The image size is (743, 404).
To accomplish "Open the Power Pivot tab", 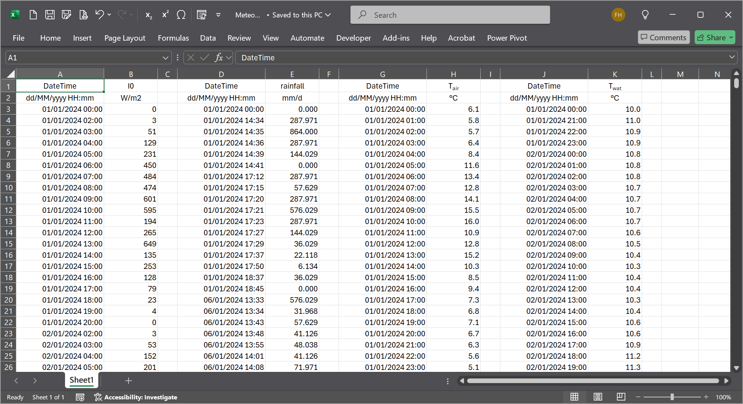I will 507,38.
